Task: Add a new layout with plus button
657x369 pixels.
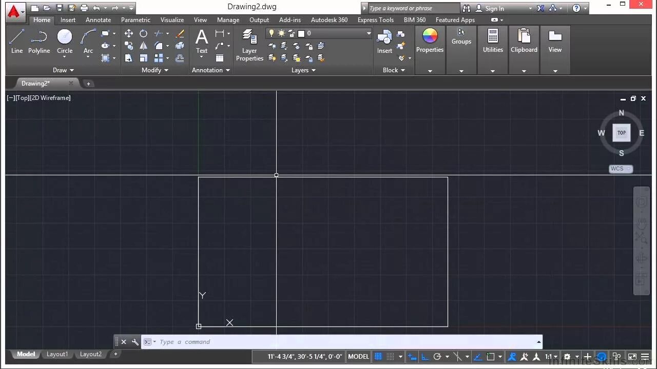Action: 115,354
